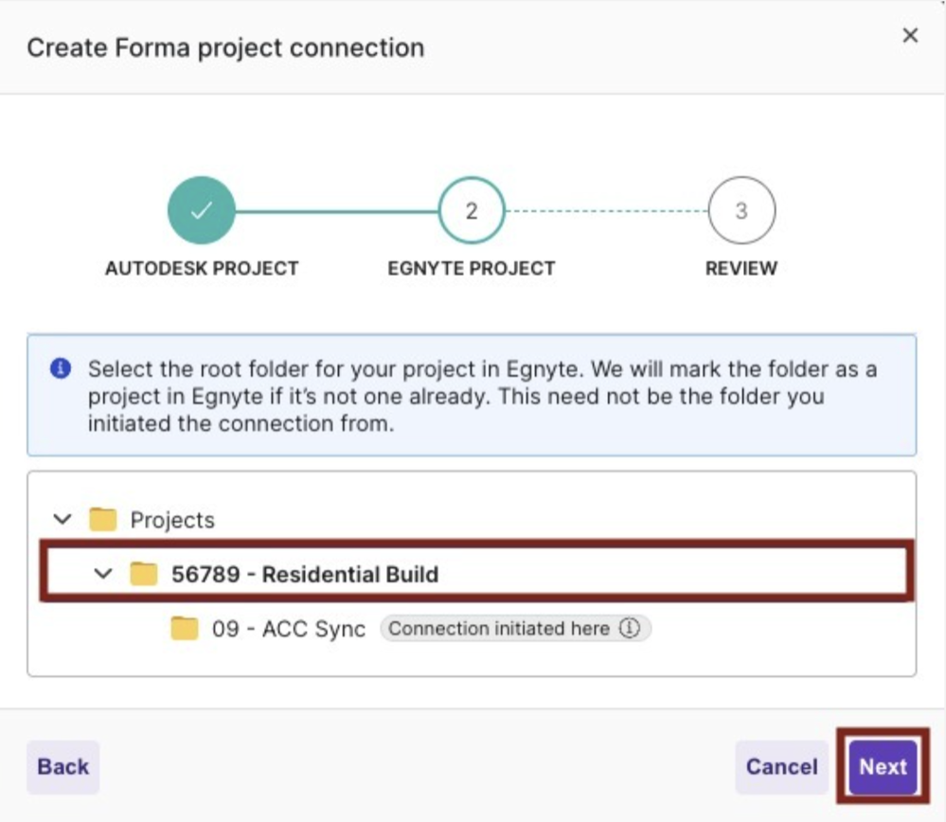Viewport: 946px width, 822px height.
Task: Cancel the project connection setup
Action: [780, 767]
